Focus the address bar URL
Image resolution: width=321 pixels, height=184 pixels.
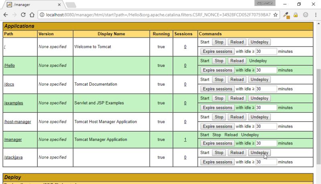158,15
